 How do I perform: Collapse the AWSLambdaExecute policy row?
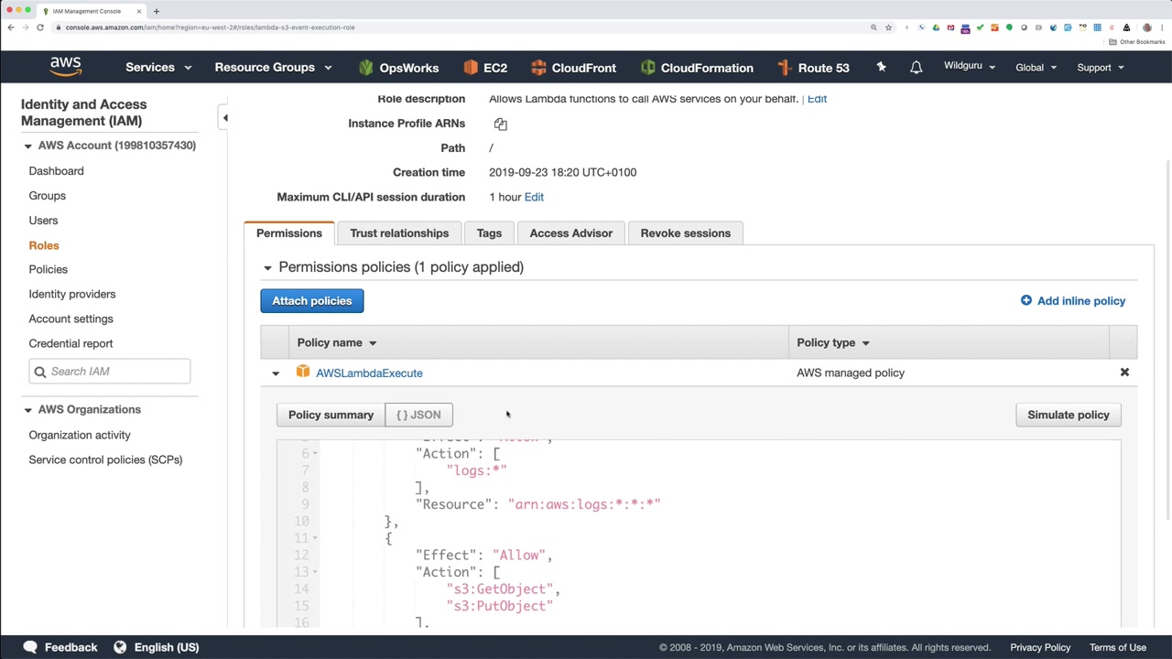pyautogui.click(x=276, y=373)
